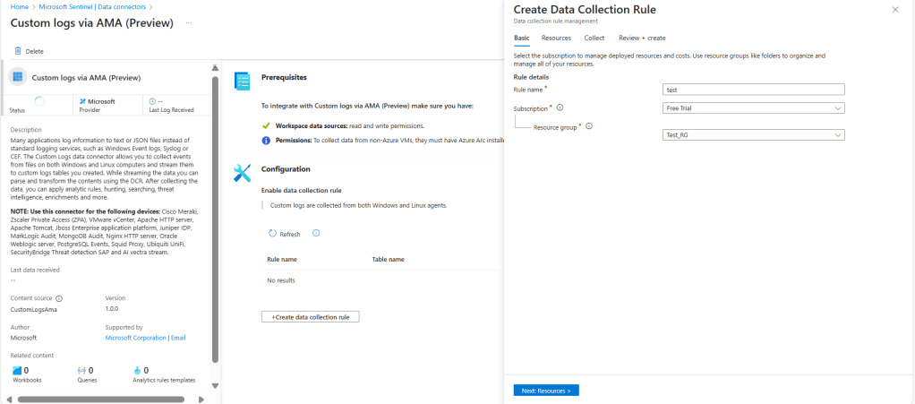The image size is (915, 404).
Task: Click the Workbooks related content icon
Action: 17,370
